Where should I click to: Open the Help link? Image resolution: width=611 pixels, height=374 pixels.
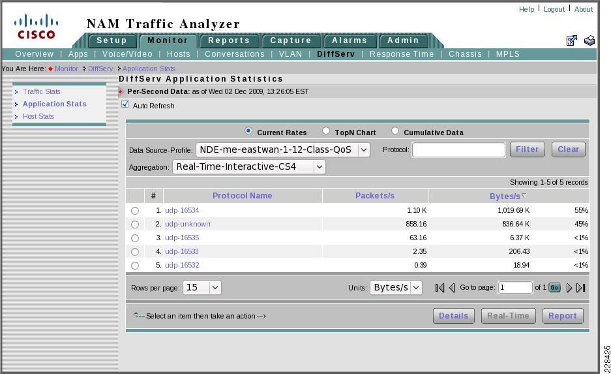(526, 9)
